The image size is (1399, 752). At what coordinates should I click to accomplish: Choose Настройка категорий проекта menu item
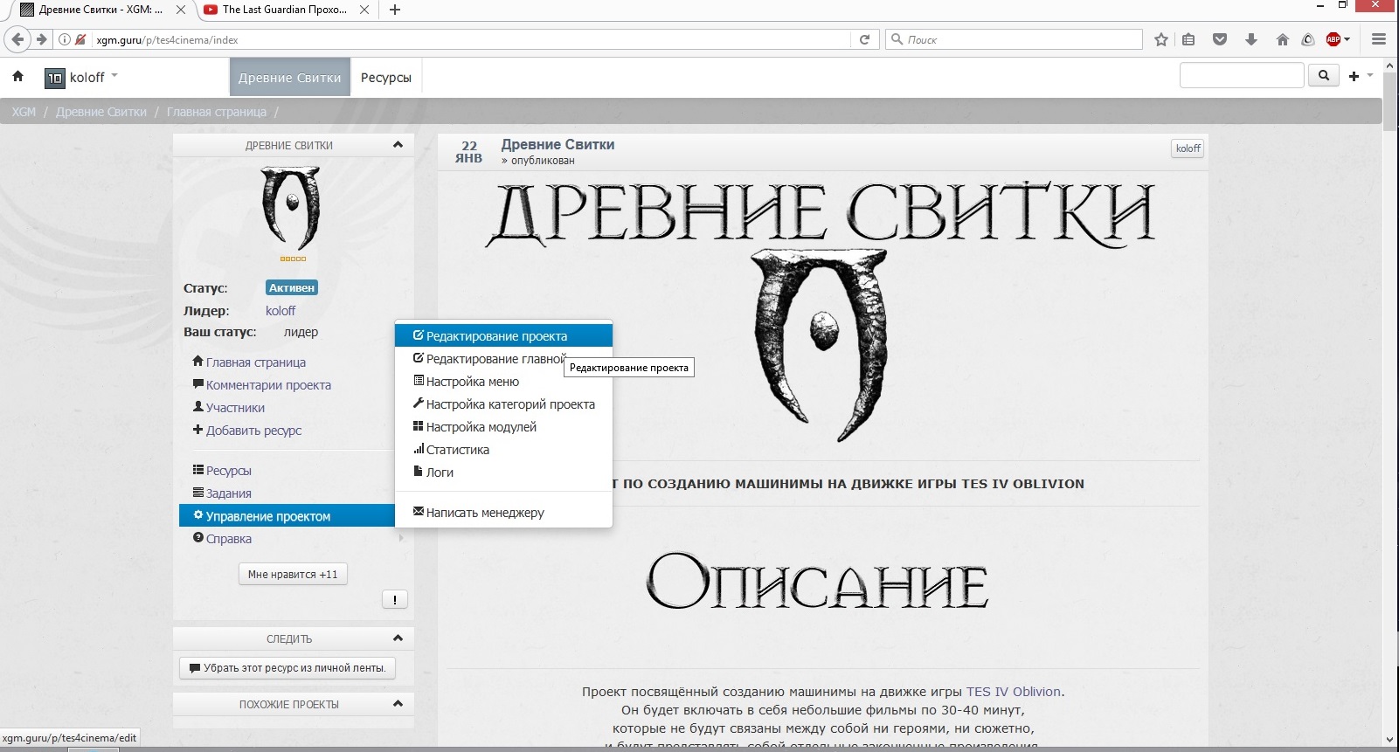(x=503, y=404)
